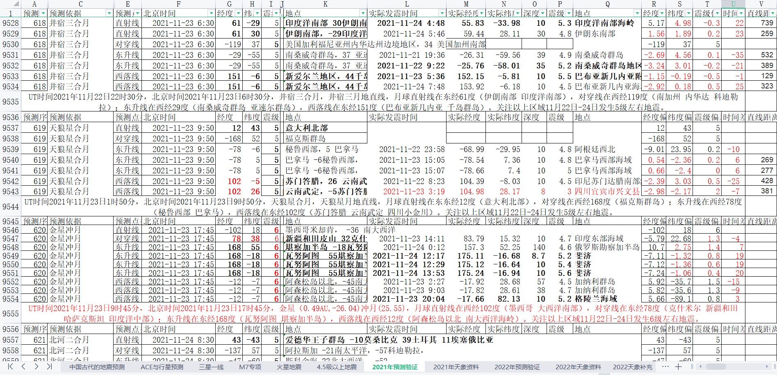Switch to 2022年天象资料 sheet tab
The image size is (777, 375).
click(578, 367)
